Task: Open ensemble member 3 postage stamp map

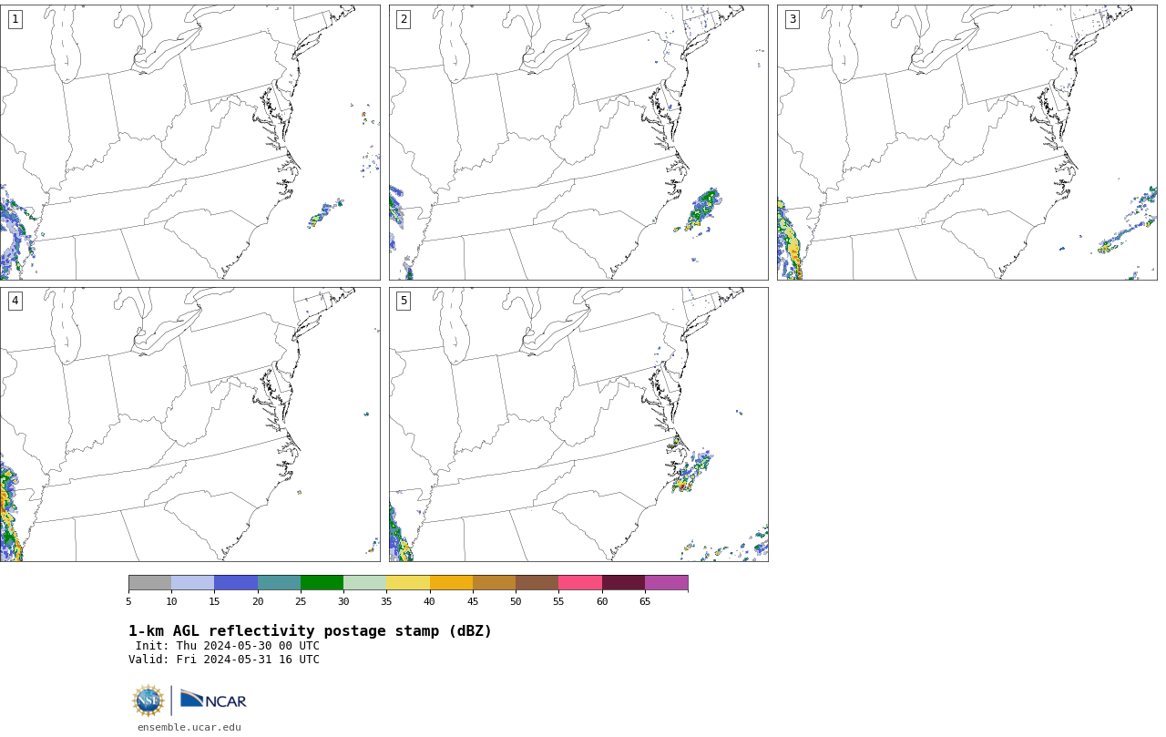Action: (x=967, y=142)
